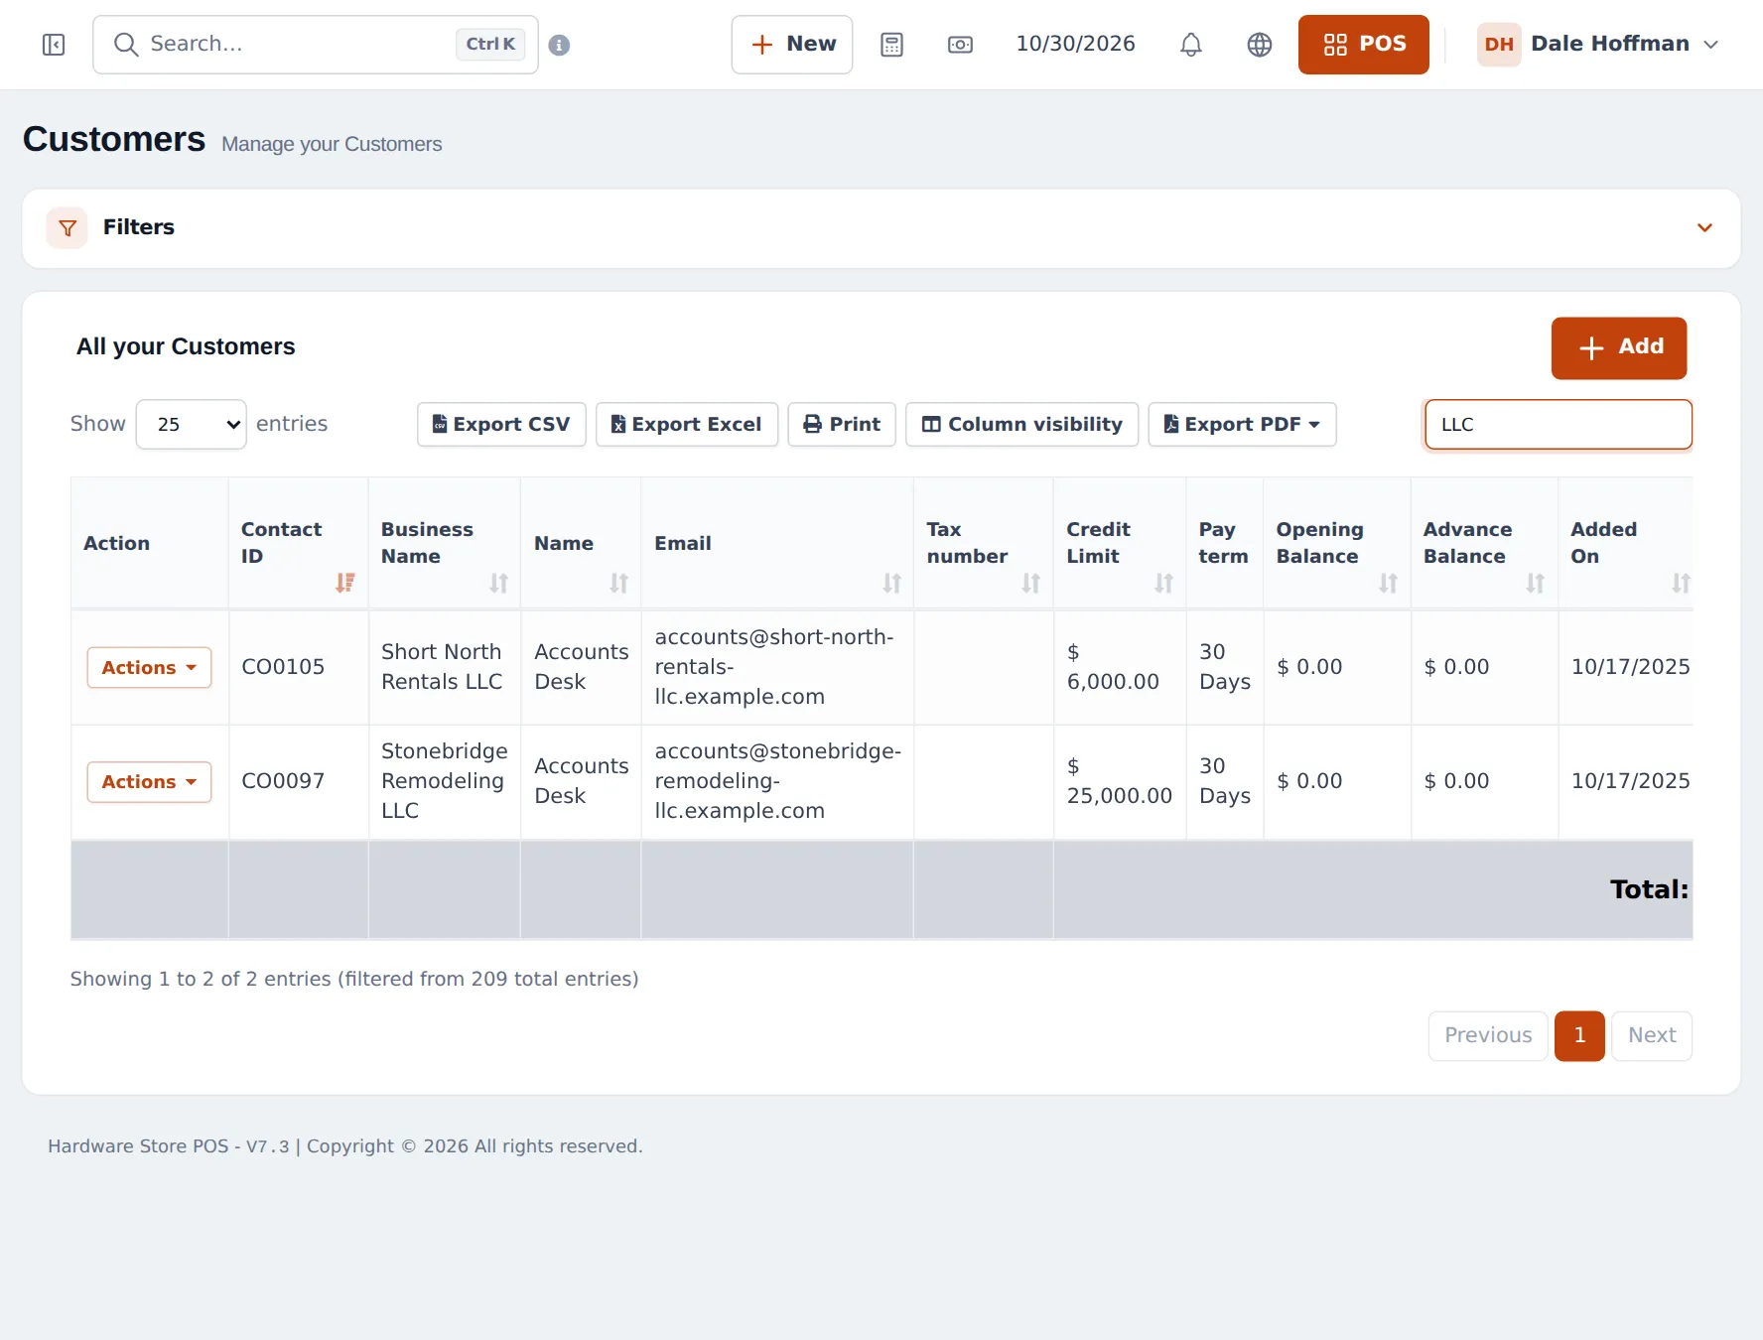Click the search magnifier icon
The width and height of the screenshot is (1763, 1340).
click(126, 45)
